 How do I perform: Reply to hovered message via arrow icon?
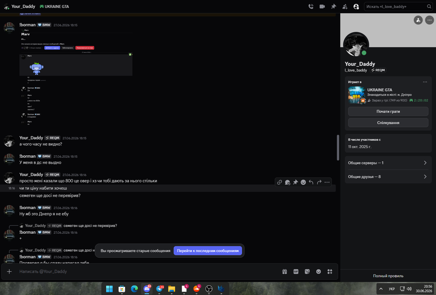[x=311, y=182]
